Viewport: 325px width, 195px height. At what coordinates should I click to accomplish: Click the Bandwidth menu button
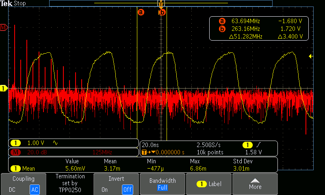pos(162,184)
